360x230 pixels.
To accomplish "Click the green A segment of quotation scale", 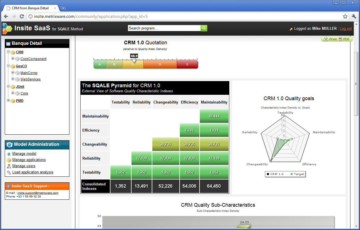I will coord(100,65).
